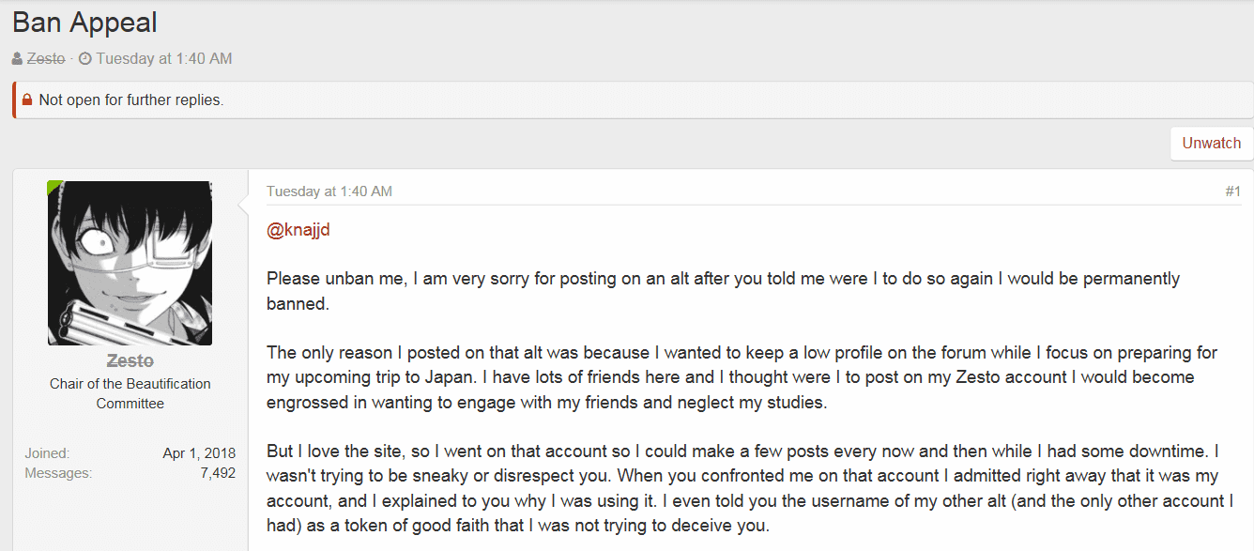Image resolution: width=1254 pixels, height=551 pixels.
Task: Click the Joined date Apr 1, 2018
Action: pyautogui.click(x=199, y=453)
